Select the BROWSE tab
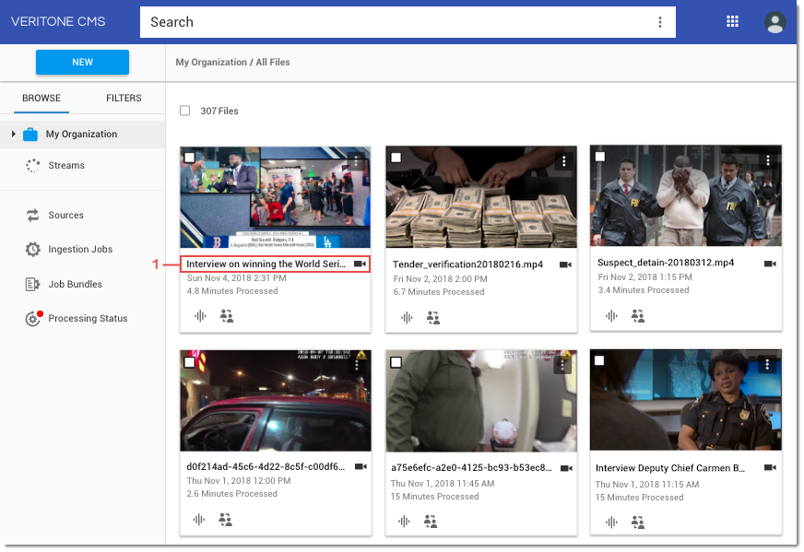 [x=41, y=99]
